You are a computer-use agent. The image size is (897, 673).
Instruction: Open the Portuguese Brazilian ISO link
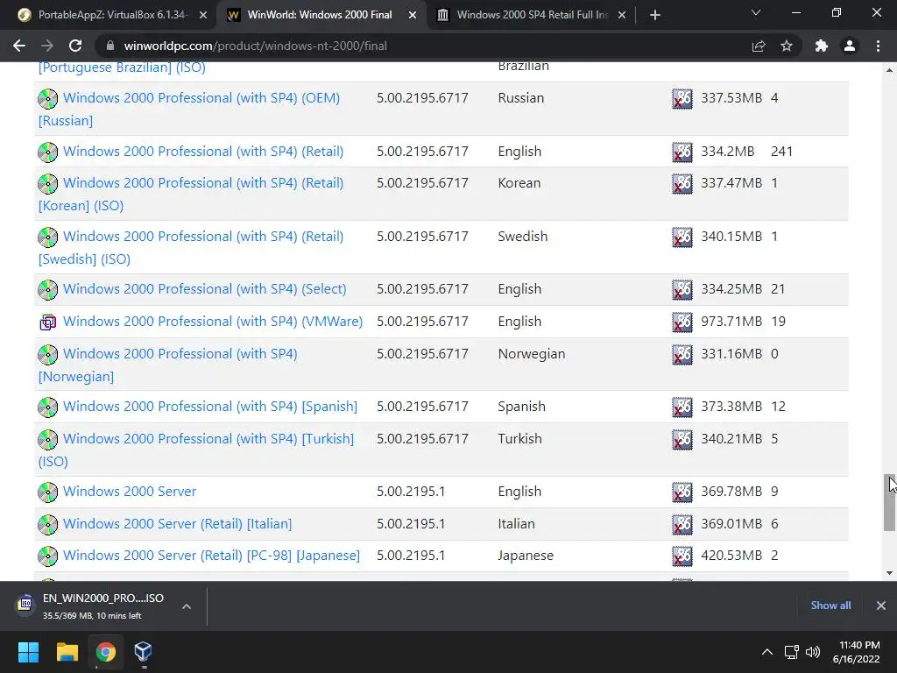(122, 67)
